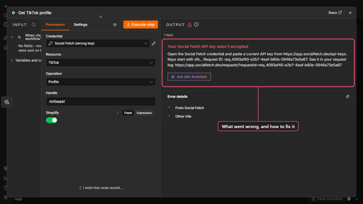The width and height of the screenshot is (363, 204).
Task: Click the Clear execution button
Action: click(x=327, y=199)
